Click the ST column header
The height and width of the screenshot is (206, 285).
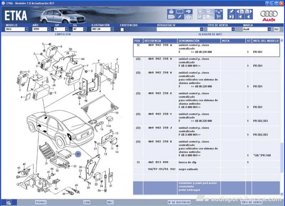(249, 41)
